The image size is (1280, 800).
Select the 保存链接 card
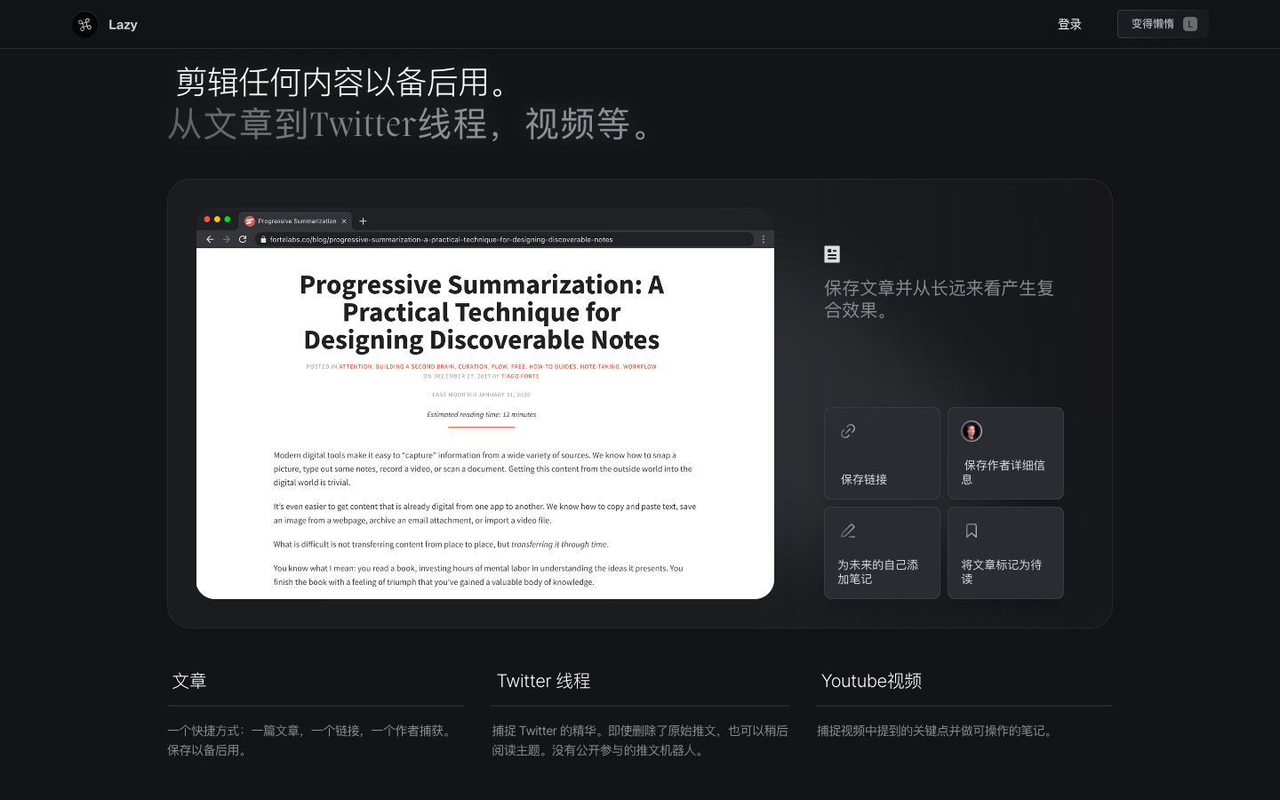882,453
